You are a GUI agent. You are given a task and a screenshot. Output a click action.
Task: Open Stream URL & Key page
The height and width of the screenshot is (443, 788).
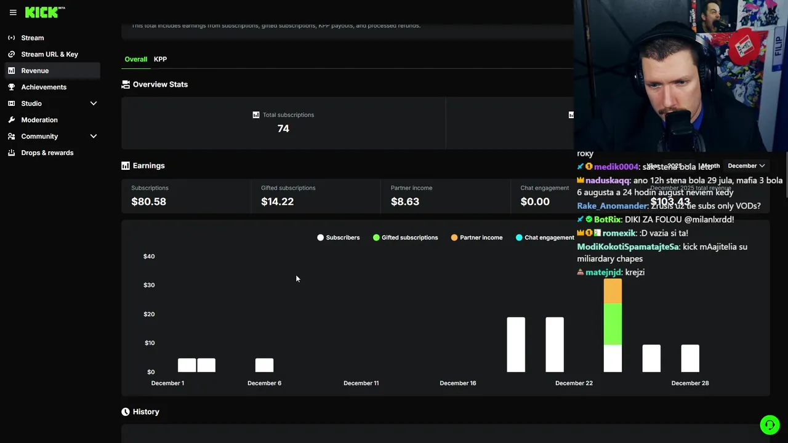(x=52, y=54)
